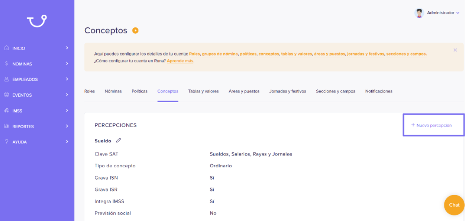
Task: Open the Administrador account dropdown arrow
Action: coord(458,13)
